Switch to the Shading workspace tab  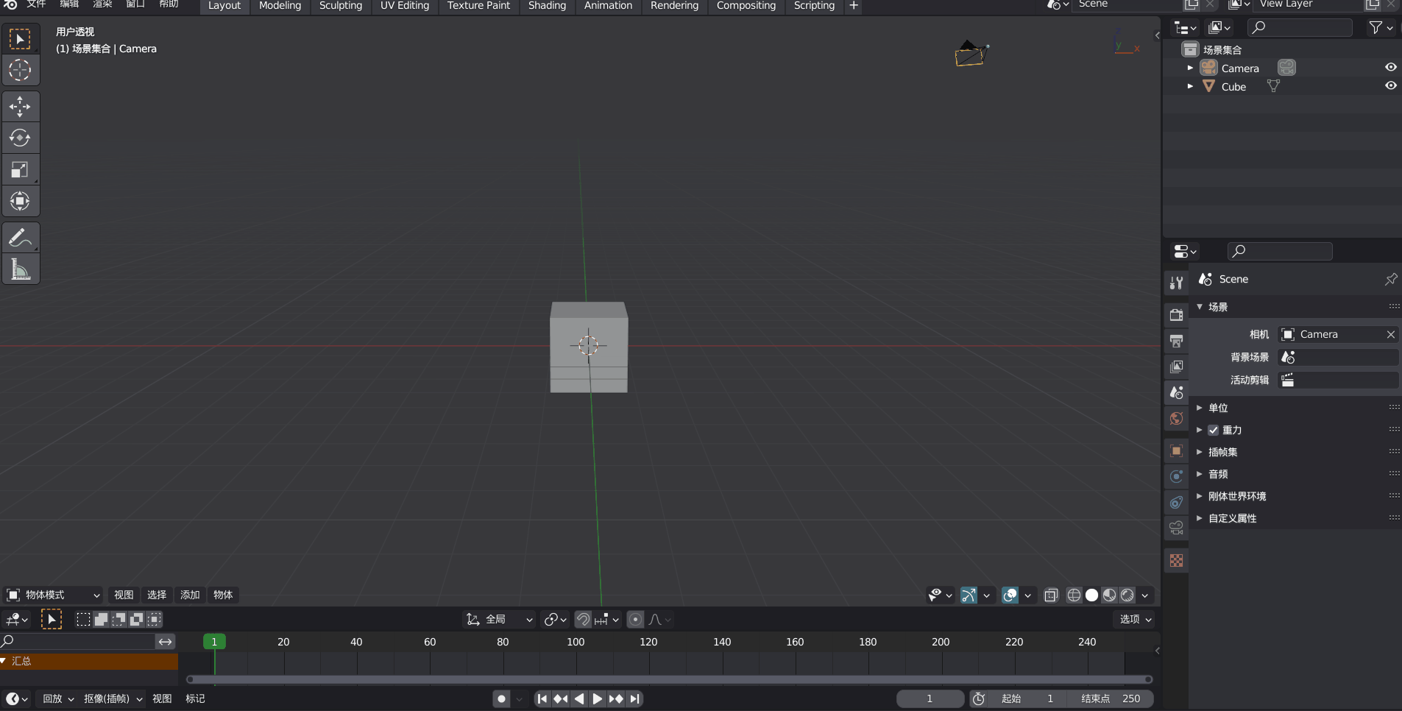pos(547,6)
